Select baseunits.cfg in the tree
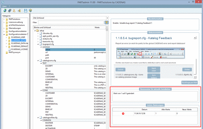The image size is (203, 129). [x=48, y=41]
